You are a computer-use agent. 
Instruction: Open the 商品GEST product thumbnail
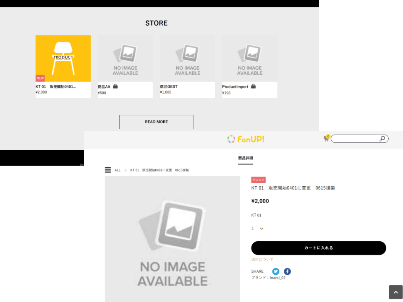click(187, 58)
